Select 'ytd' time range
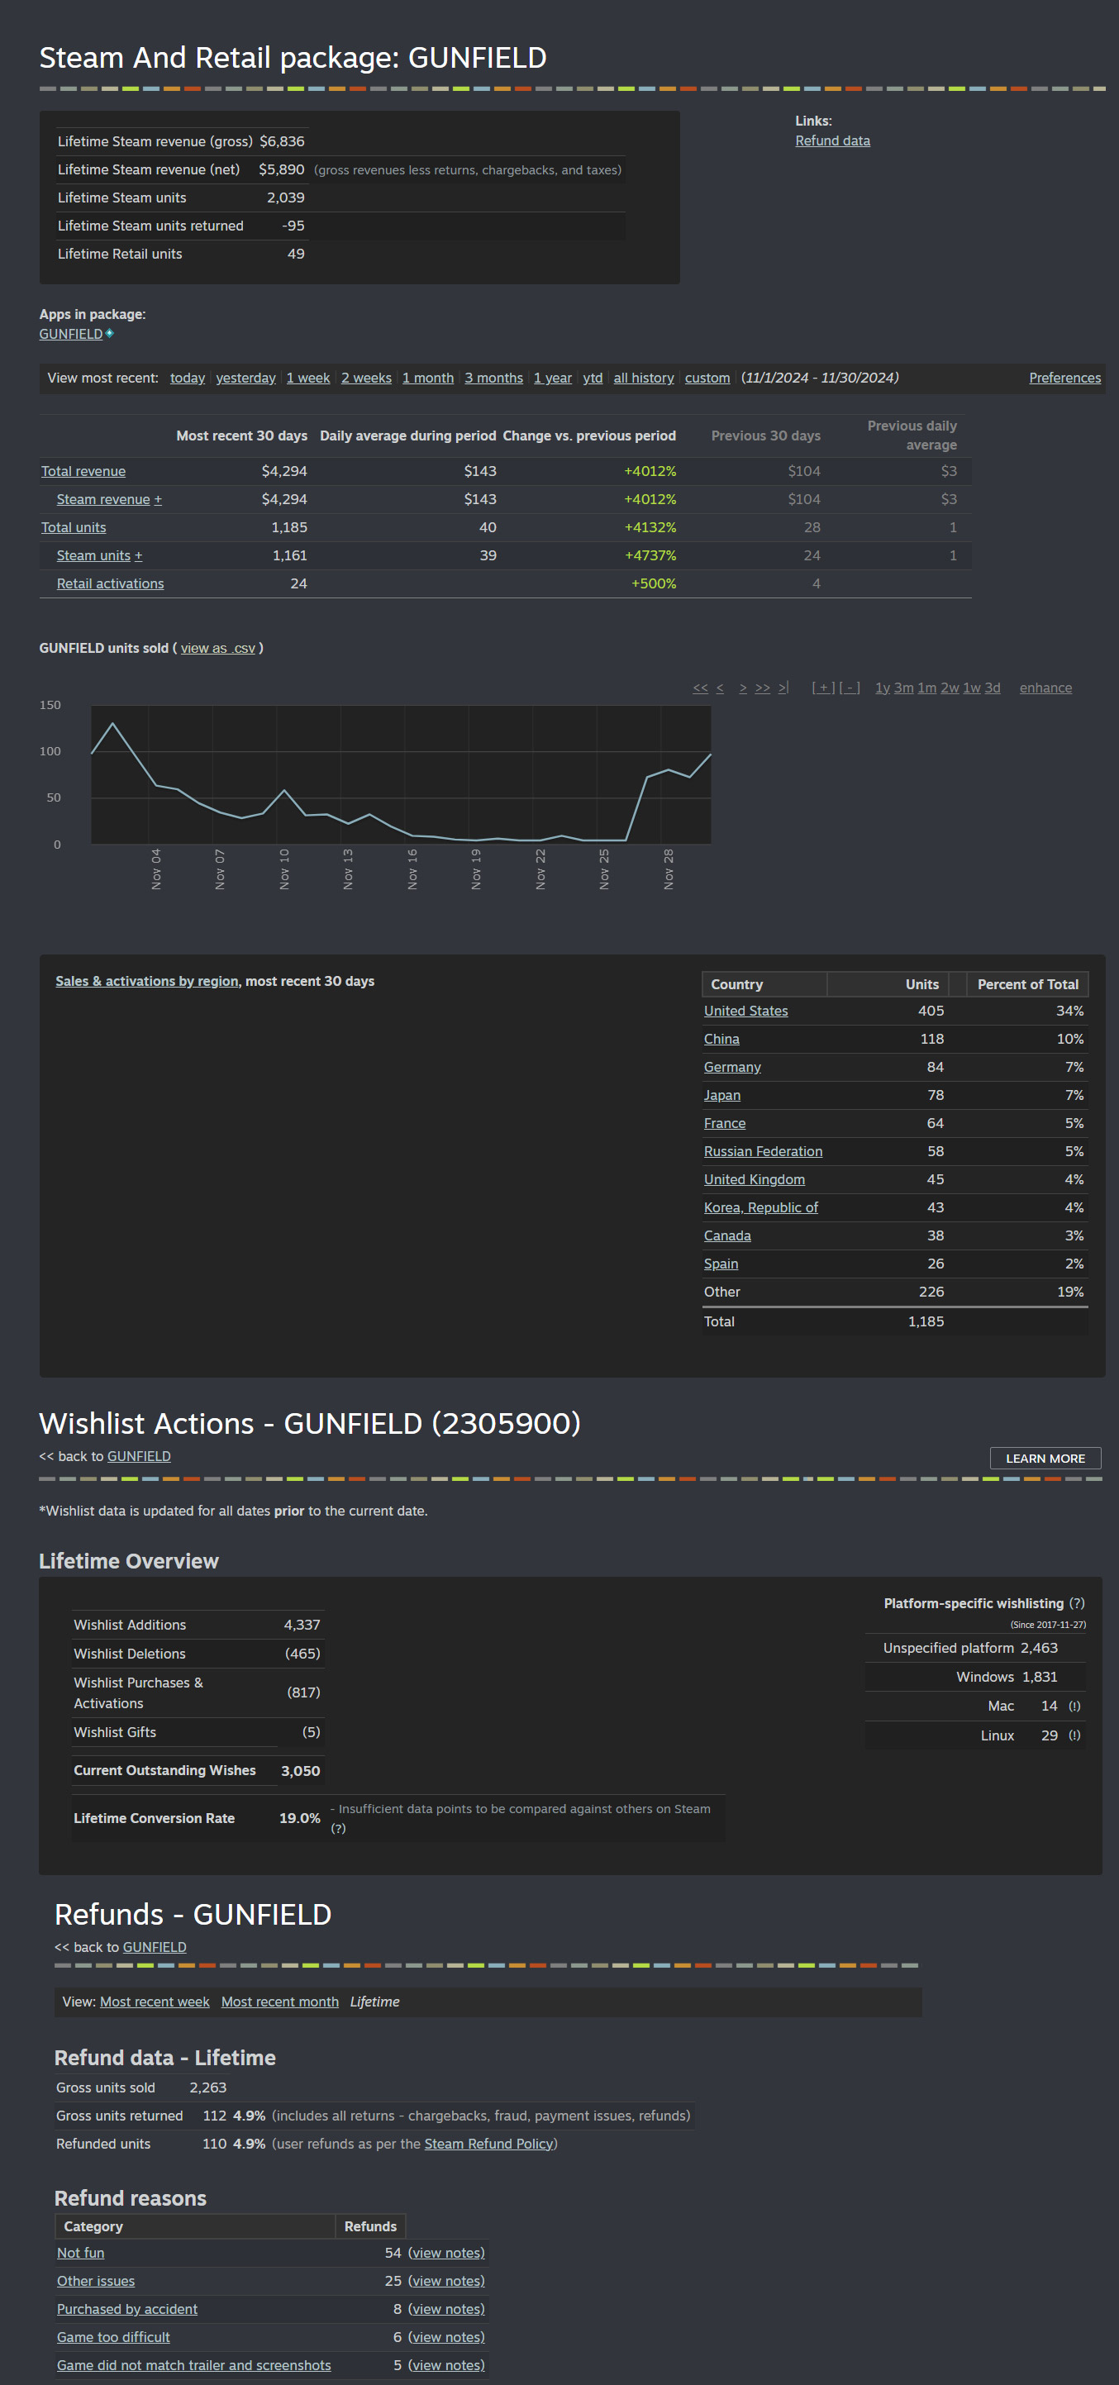The width and height of the screenshot is (1119, 2385). point(593,378)
